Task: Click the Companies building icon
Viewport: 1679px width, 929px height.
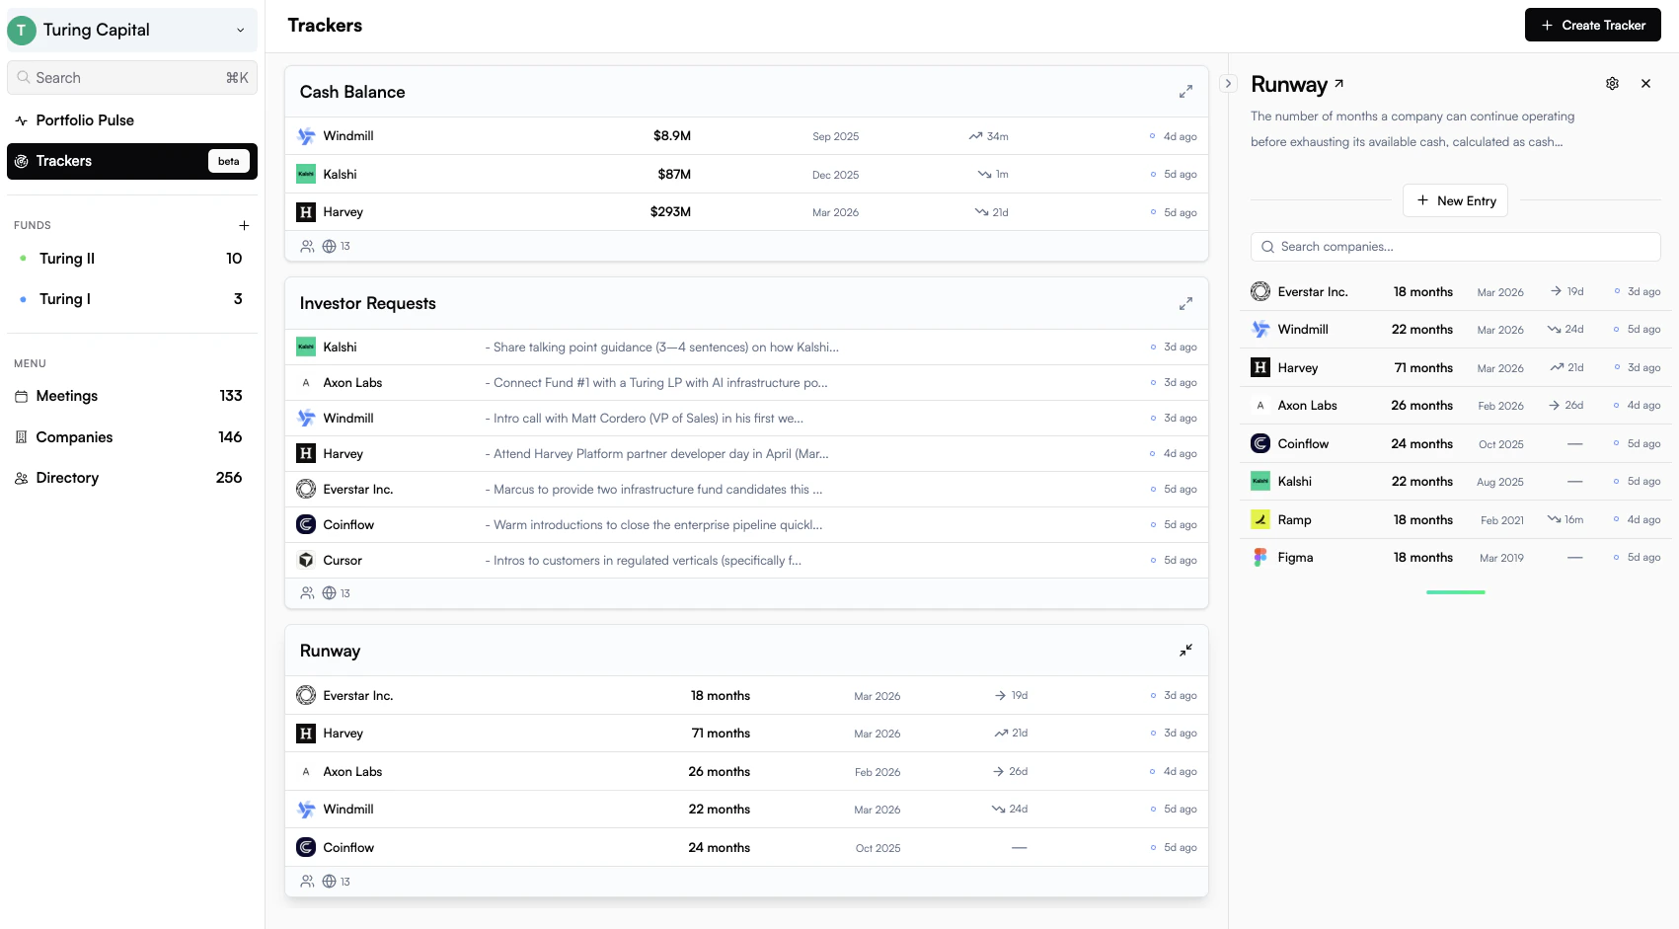Action: pyautogui.click(x=22, y=437)
